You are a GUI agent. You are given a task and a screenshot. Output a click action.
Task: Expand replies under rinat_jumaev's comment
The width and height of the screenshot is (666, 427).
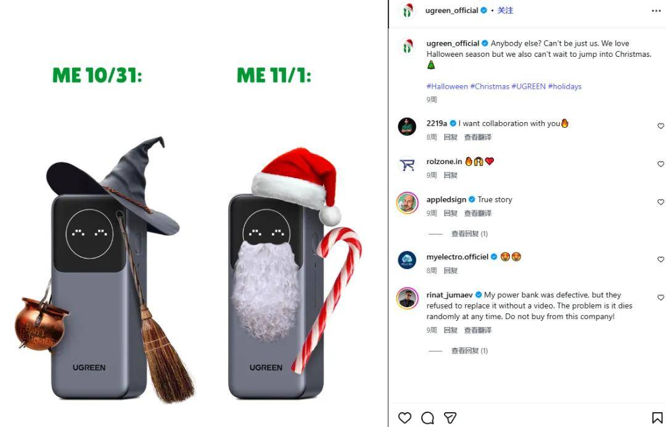(x=469, y=350)
